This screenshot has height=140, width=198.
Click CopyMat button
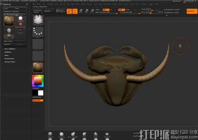point(9,44)
